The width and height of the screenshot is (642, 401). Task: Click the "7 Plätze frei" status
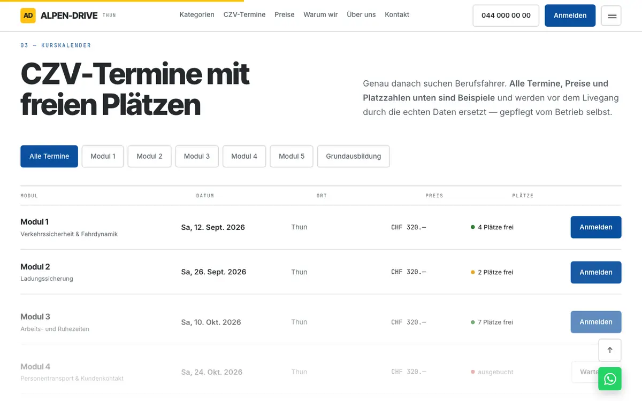(x=492, y=322)
